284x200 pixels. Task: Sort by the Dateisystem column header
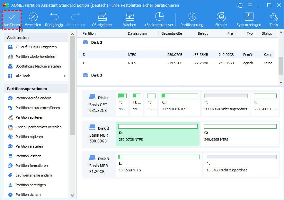[137, 33]
